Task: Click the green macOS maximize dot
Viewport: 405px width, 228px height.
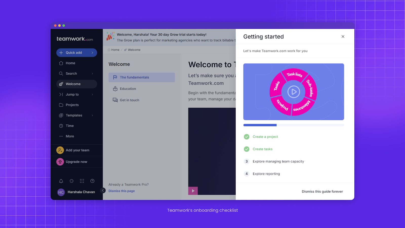Action: click(64, 26)
